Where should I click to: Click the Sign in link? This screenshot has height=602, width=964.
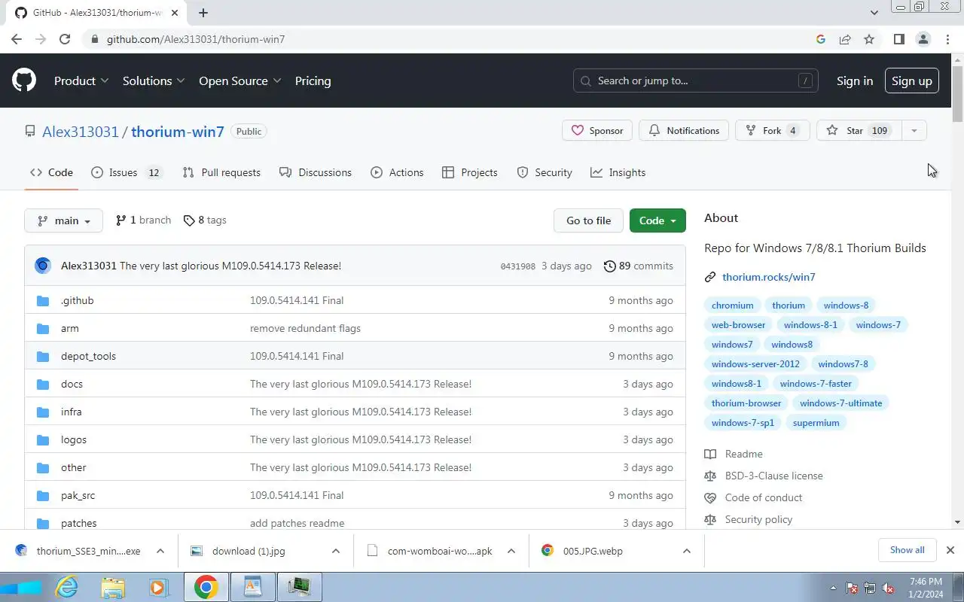point(855,81)
